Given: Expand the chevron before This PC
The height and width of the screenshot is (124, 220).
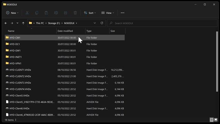Looking at the screenshot, I should [34, 23].
